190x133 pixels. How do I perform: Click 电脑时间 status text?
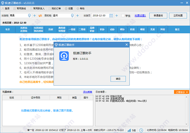point(178,130)
